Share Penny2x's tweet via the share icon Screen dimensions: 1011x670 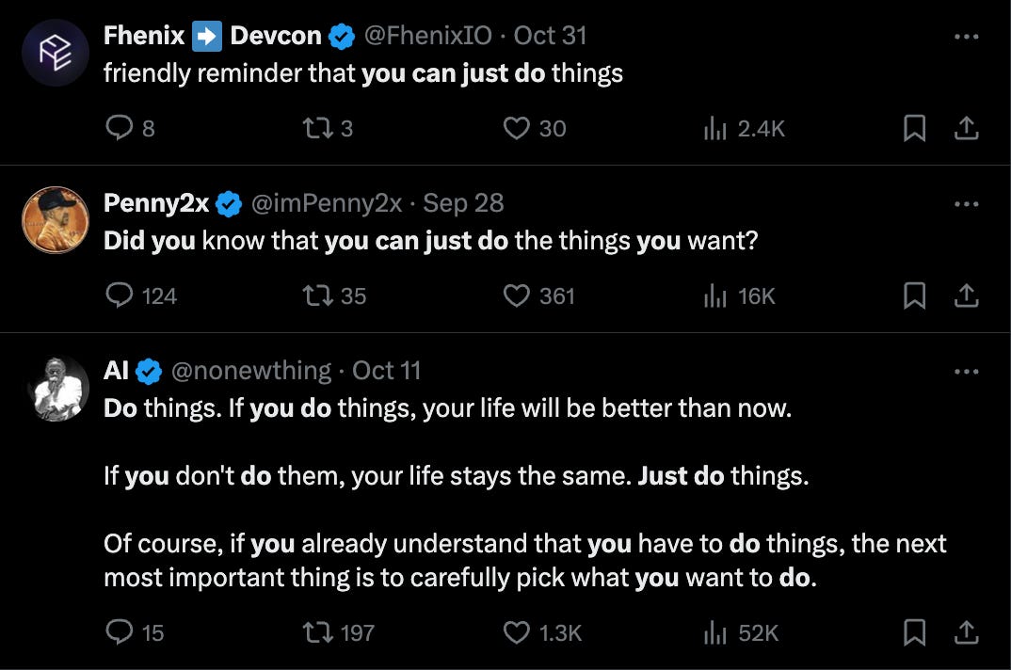pos(967,295)
